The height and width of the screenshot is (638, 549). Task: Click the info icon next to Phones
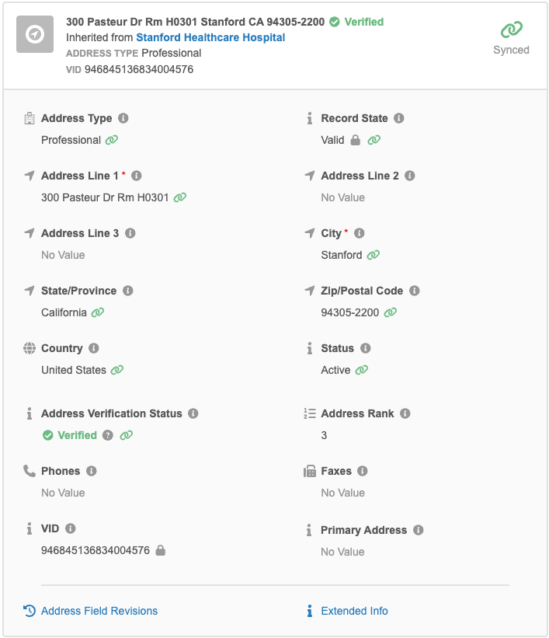[x=92, y=471]
